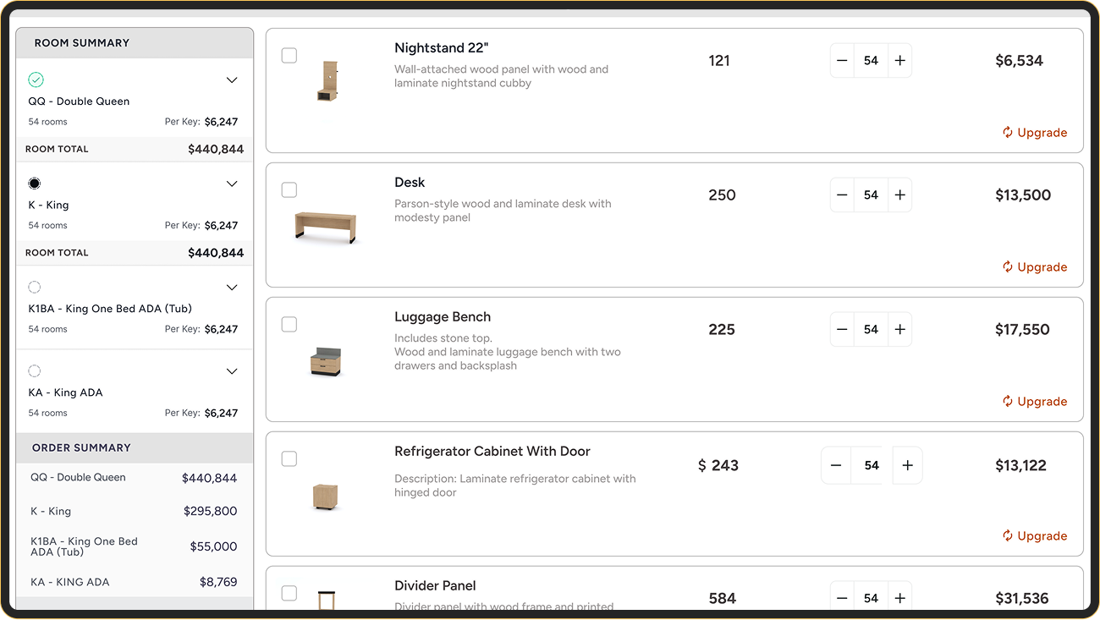
Task: Check the Nightstand 22" item checkbox
Action: (289, 56)
